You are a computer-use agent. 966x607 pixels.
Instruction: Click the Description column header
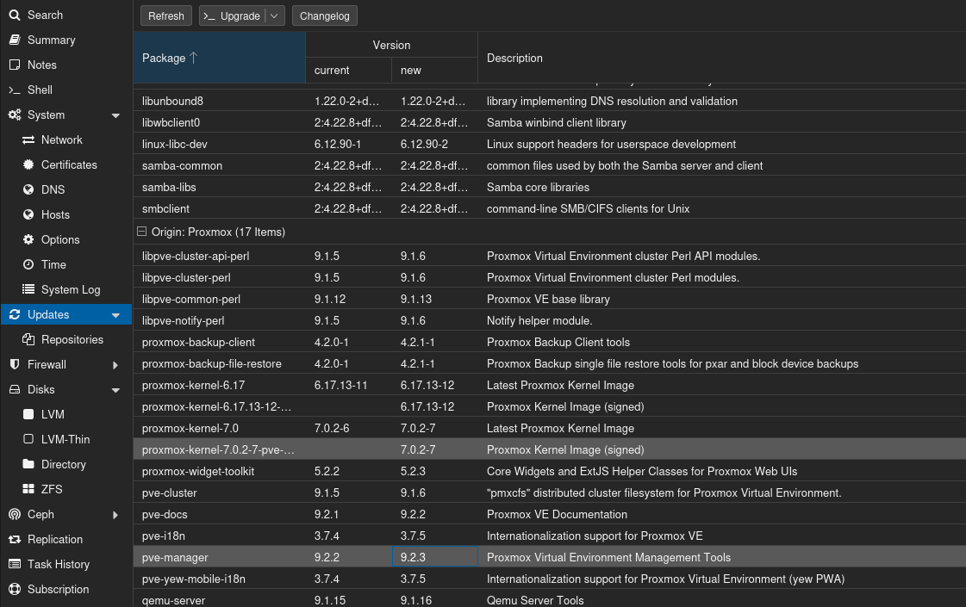tap(722, 58)
